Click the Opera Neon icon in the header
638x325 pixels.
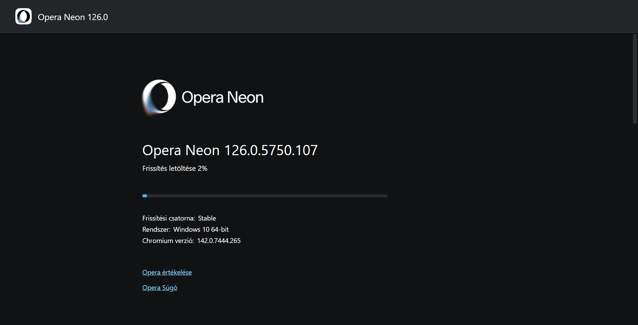click(23, 16)
